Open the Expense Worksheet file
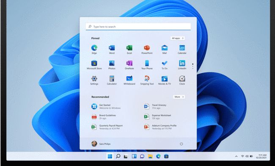This screenshot has height=166, width=275. [157, 117]
